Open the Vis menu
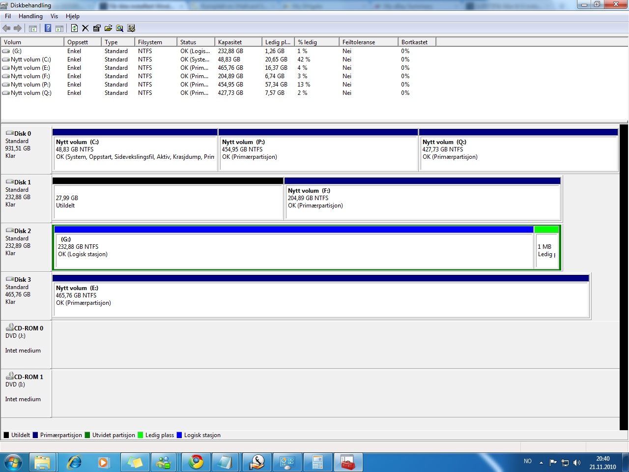The image size is (629, 472). [54, 16]
